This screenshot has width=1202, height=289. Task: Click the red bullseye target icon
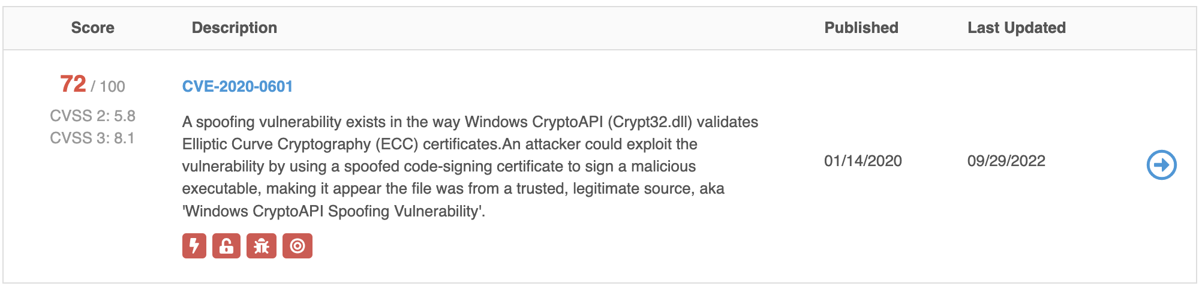[x=298, y=246]
